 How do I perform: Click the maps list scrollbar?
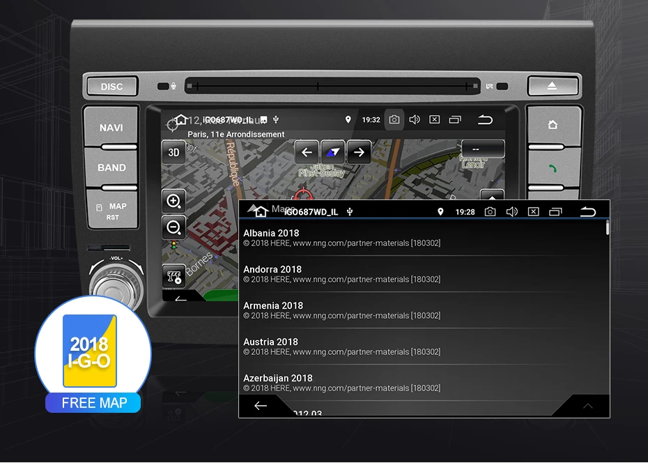click(607, 228)
